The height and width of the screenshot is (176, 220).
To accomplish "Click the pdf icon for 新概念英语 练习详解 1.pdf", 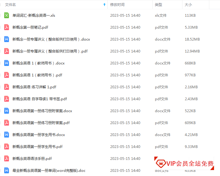I will (x=7, y=87).
